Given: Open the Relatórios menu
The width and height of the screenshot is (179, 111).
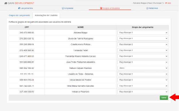Looking at the screenshot, I should point(152,8).
